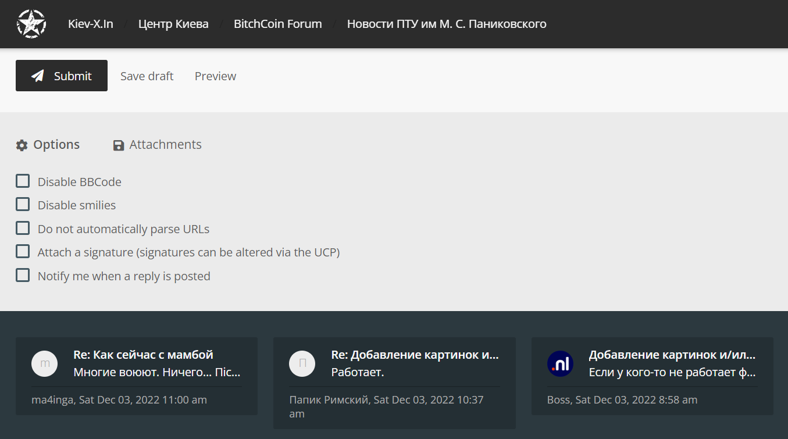
Task: Click Save draft
Action: point(147,76)
